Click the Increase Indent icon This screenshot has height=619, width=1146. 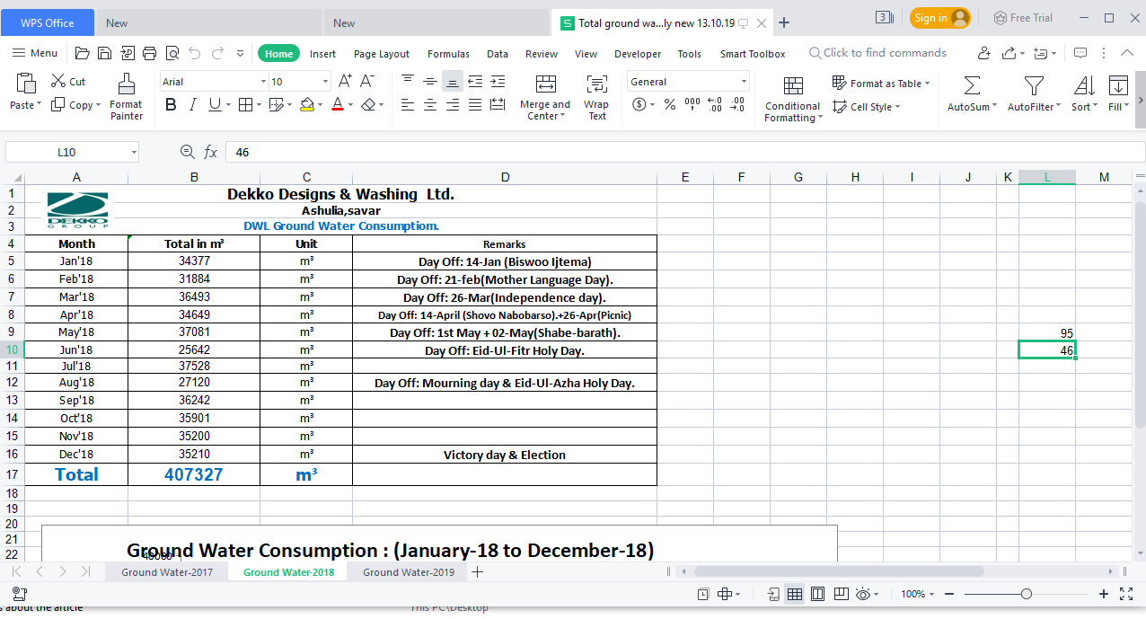[x=498, y=81]
